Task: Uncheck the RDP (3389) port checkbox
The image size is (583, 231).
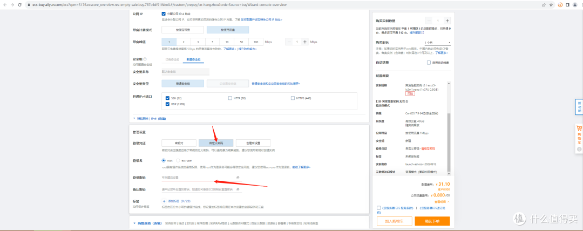Action: coord(168,104)
